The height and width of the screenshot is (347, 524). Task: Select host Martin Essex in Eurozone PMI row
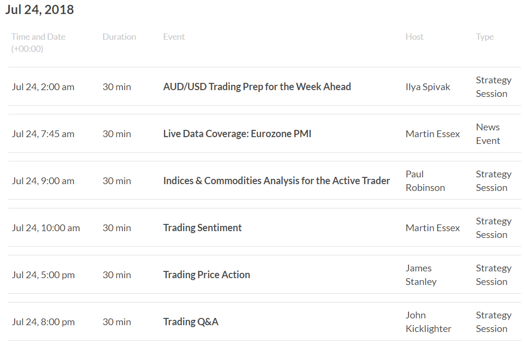433,134
